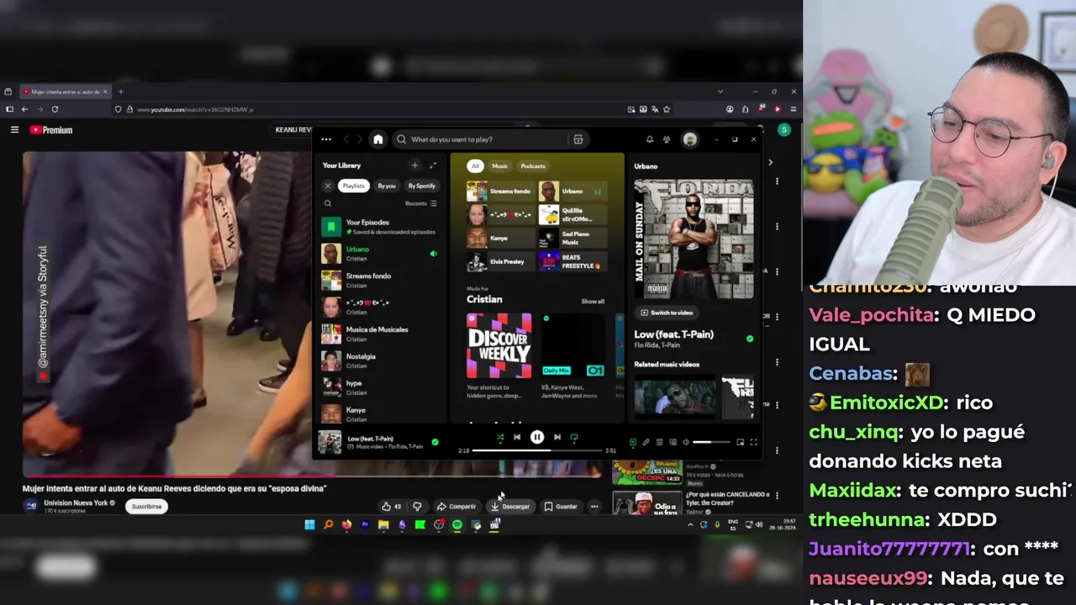Search in Your Library

coord(328,203)
